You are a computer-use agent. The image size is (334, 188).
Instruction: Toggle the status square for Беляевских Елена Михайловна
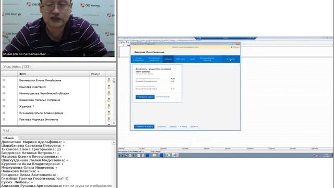click(x=4, y=80)
